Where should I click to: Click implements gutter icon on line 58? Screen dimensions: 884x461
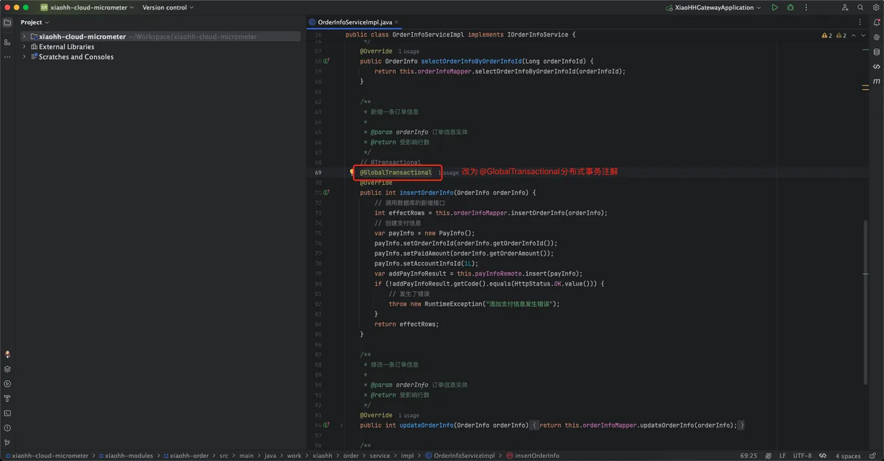(x=326, y=61)
